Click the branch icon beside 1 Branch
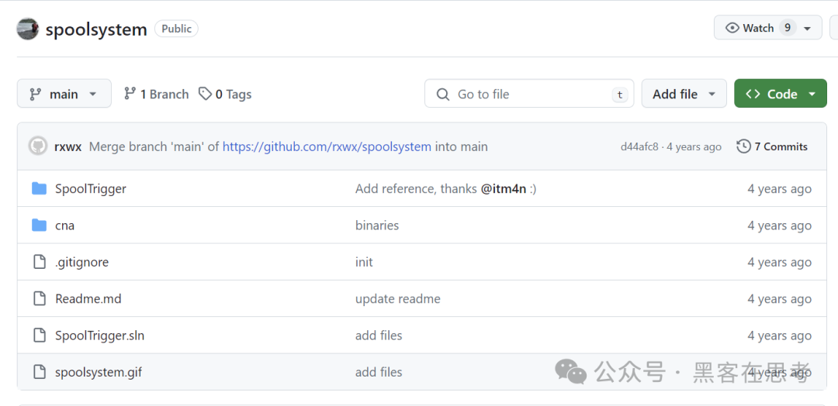The height and width of the screenshot is (406, 838). point(130,94)
